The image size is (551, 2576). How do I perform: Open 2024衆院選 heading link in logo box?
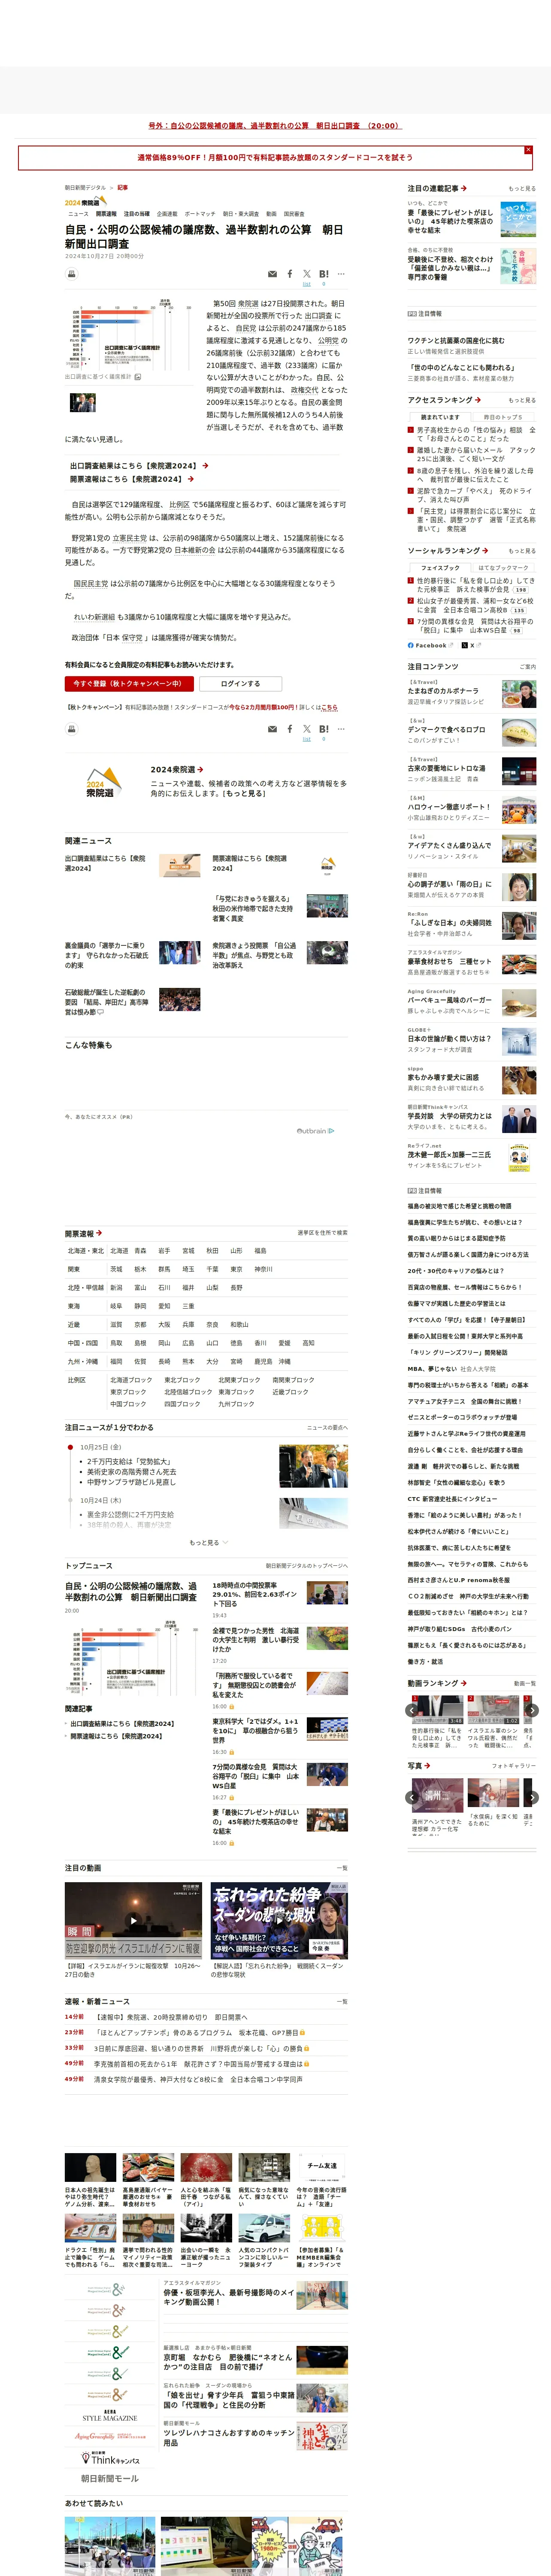(177, 770)
